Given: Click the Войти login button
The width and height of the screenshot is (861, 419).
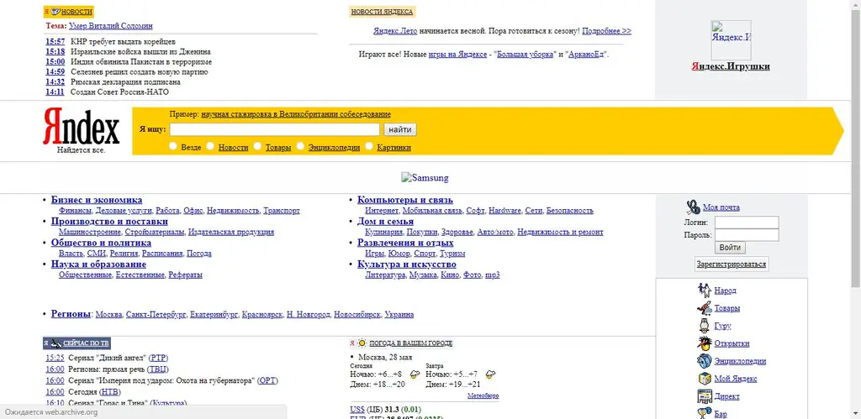Looking at the screenshot, I should [x=730, y=248].
